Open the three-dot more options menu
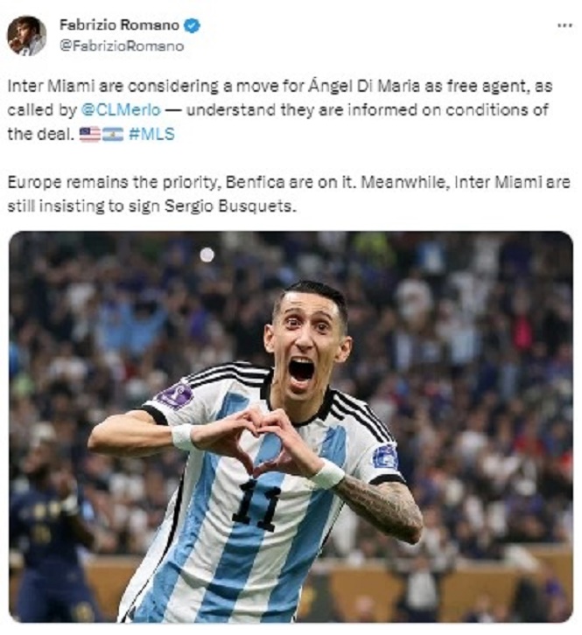Screen dimensions: 582x635 click(x=565, y=25)
